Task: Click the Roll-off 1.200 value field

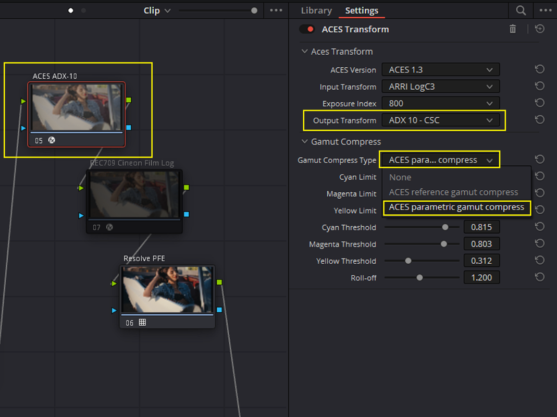Action: point(481,278)
